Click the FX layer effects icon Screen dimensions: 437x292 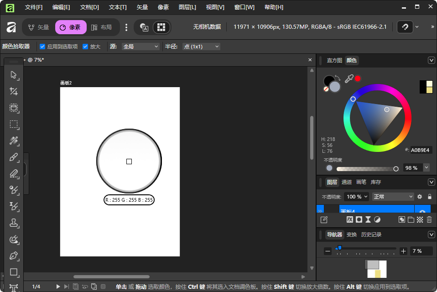coord(350,219)
